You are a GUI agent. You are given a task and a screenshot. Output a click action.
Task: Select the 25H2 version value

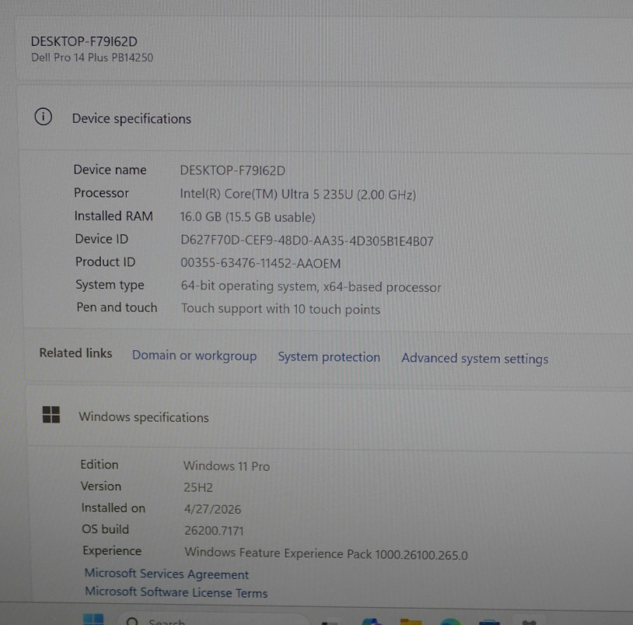point(198,488)
